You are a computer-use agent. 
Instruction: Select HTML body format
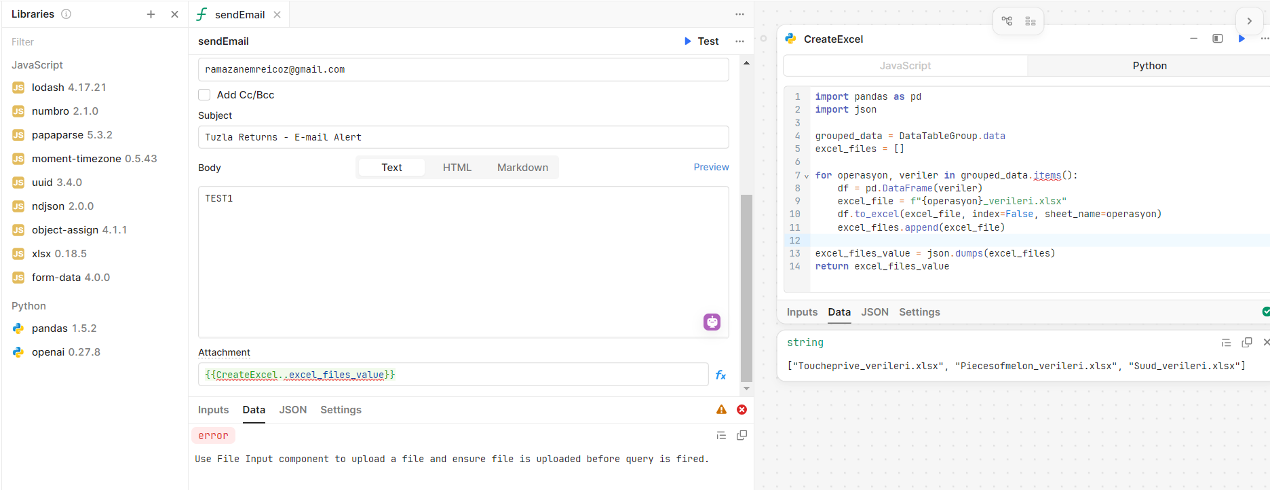tap(457, 168)
